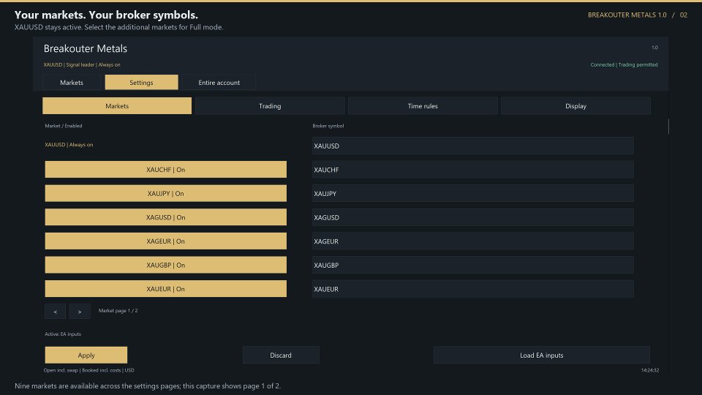The image size is (702, 395).
Task: Load EA inputs
Action: coord(541,355)
